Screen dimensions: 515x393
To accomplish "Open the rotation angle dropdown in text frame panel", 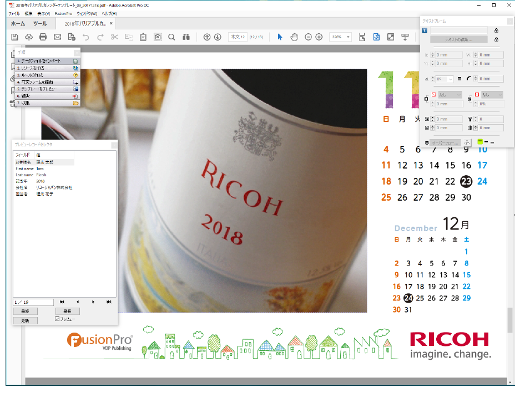I will (450, 79).
